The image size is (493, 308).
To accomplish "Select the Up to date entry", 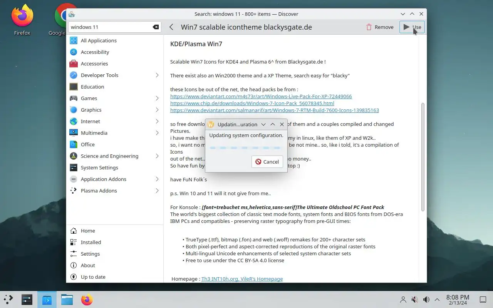I will tap(115, 277).
